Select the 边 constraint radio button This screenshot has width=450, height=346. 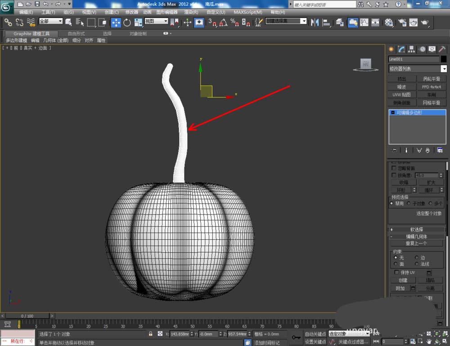pos(417,257)
